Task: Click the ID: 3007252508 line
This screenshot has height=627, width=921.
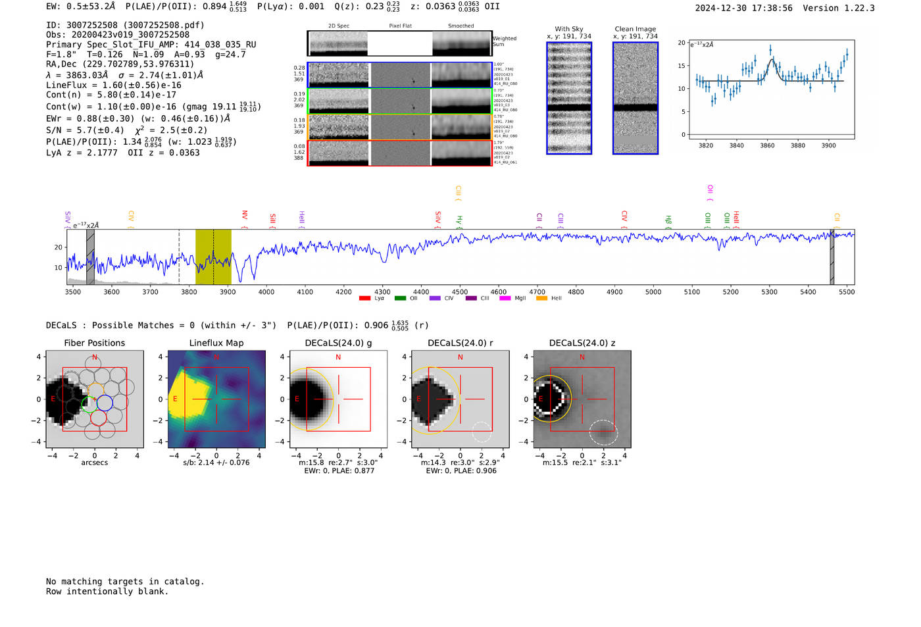Action: pos(125,25)
